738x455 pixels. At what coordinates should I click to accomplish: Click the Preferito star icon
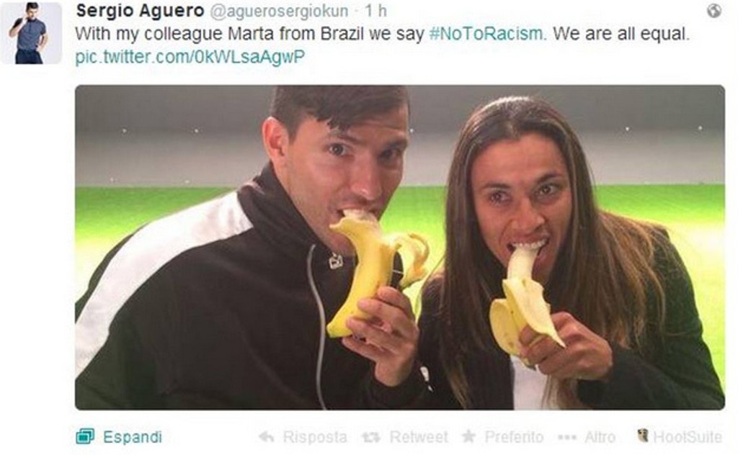[x=468, y=436]
